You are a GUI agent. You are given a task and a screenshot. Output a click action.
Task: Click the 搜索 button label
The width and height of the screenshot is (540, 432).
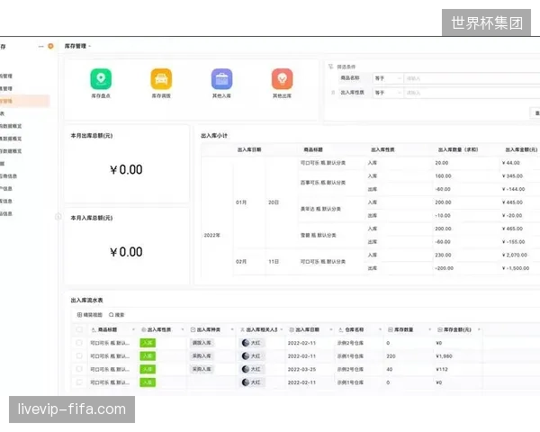(120, 315)
